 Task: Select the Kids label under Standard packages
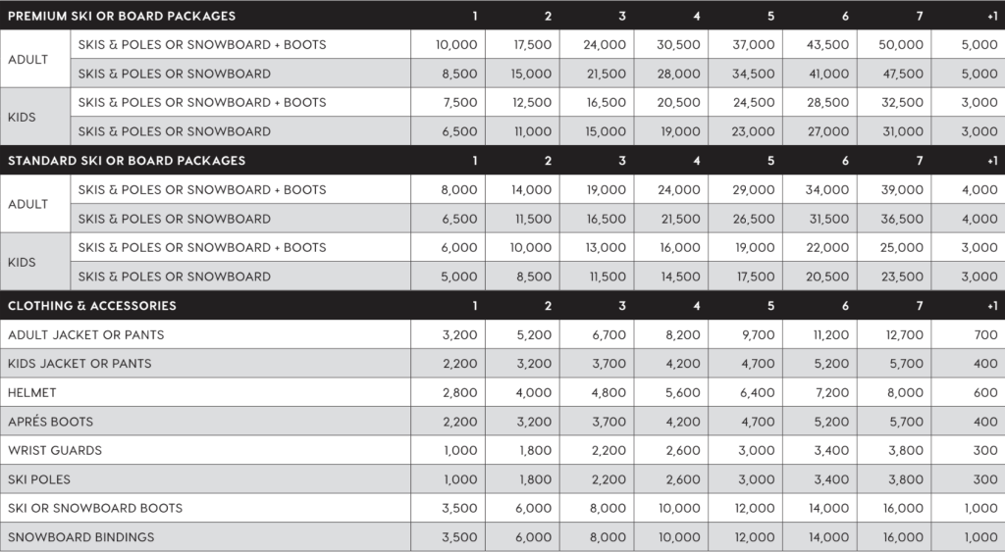tap(22, 262)
